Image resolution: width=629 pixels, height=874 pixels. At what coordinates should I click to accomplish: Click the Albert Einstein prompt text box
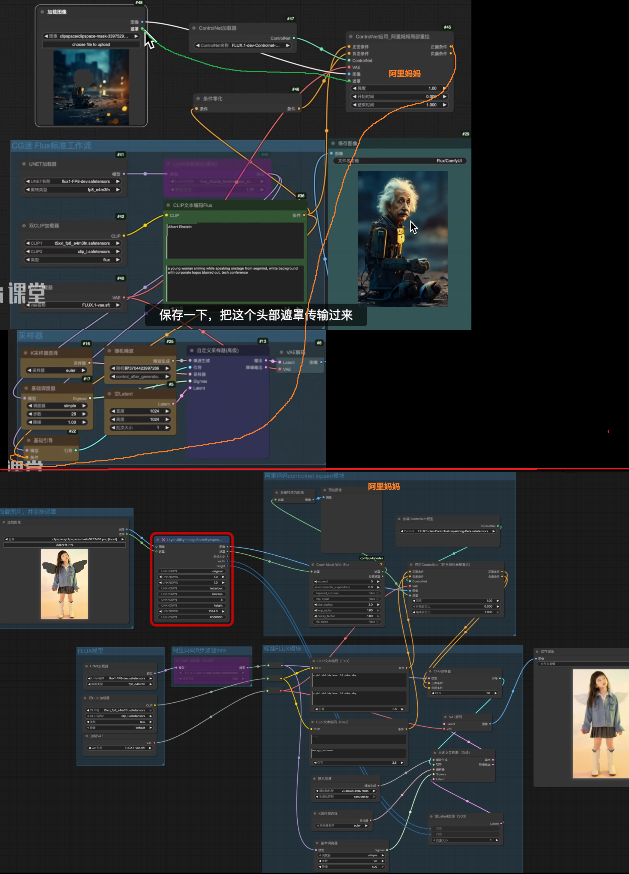pyautogui.click(x=235, y=240)
